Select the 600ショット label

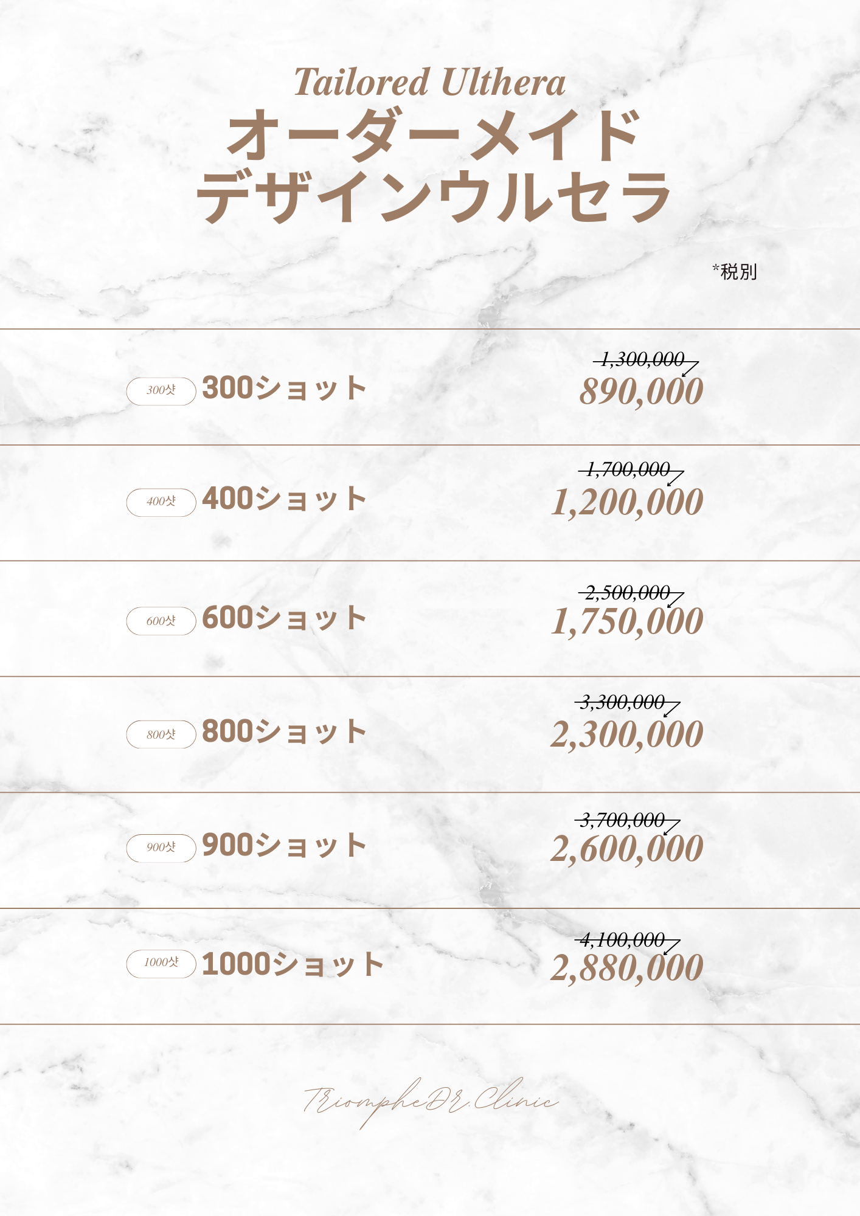(284, 618)
